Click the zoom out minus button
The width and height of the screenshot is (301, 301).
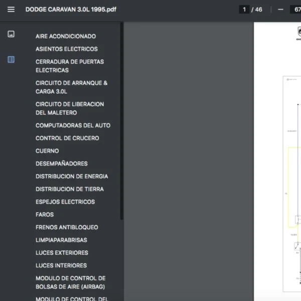[x=280, y=10]
